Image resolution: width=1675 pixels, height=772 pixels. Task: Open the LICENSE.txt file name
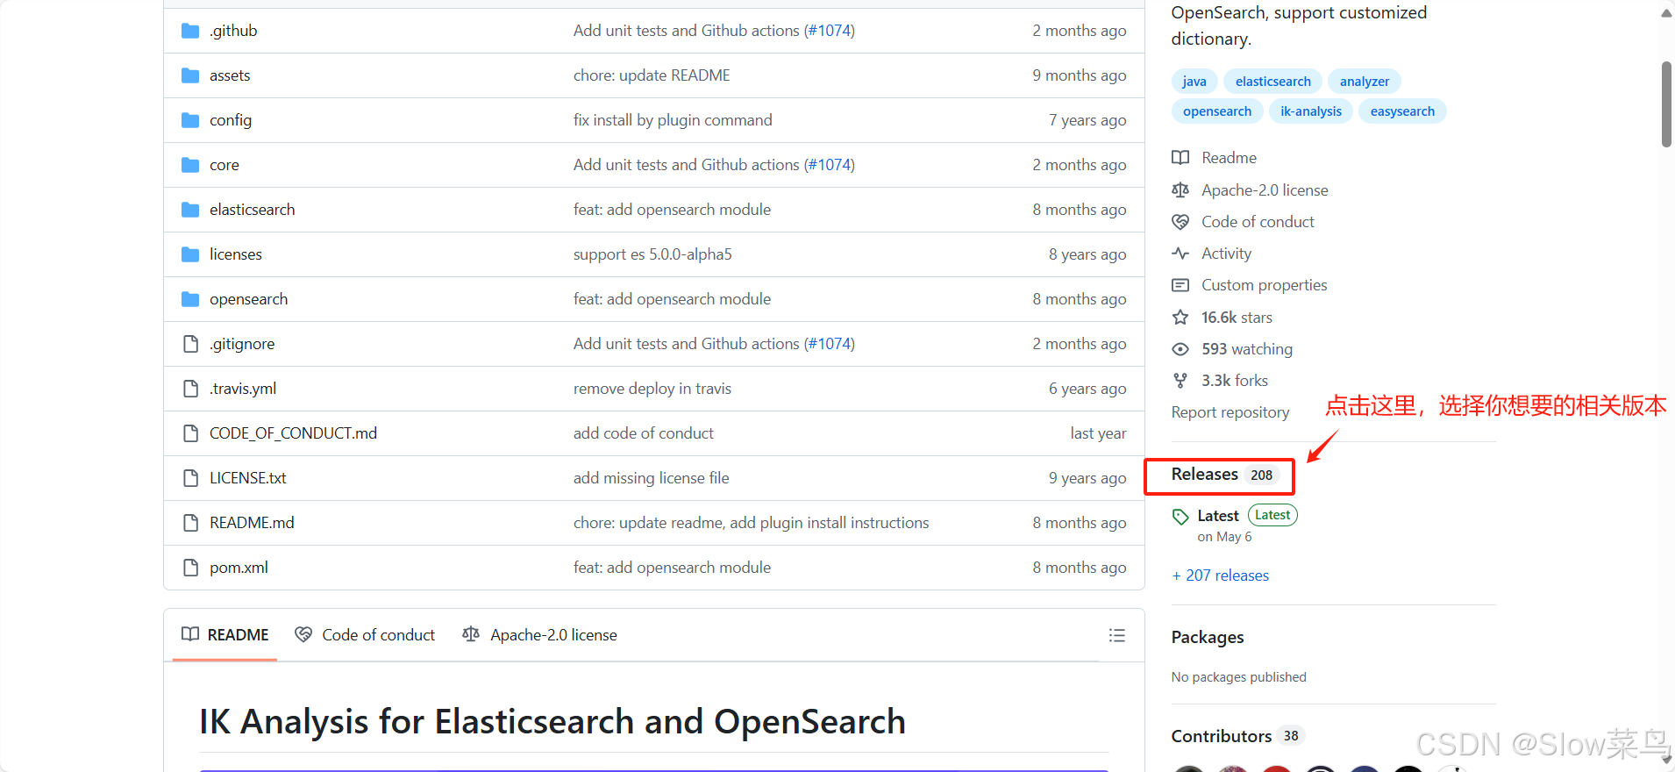click(x=248, y=478)
